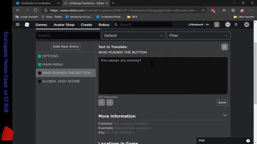Open the Default sort dropdown
The width and height of the screenshot is (257, 144).
pyautogui.click(x=133, y=36)
